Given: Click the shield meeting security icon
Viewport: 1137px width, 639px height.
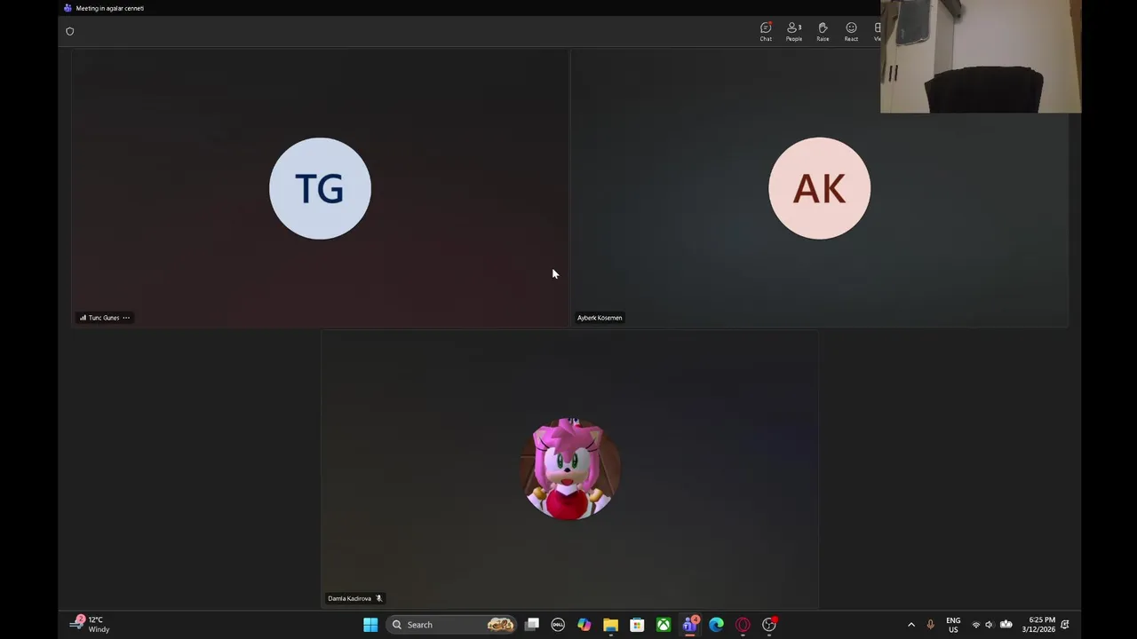Looking at the screenshot, I should [x=70, y=31].
